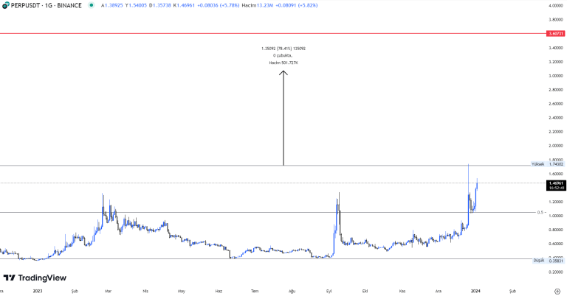Click the current price label 1.46961
Viewport: 567px width, 296px height.
(x=555, y=183)
